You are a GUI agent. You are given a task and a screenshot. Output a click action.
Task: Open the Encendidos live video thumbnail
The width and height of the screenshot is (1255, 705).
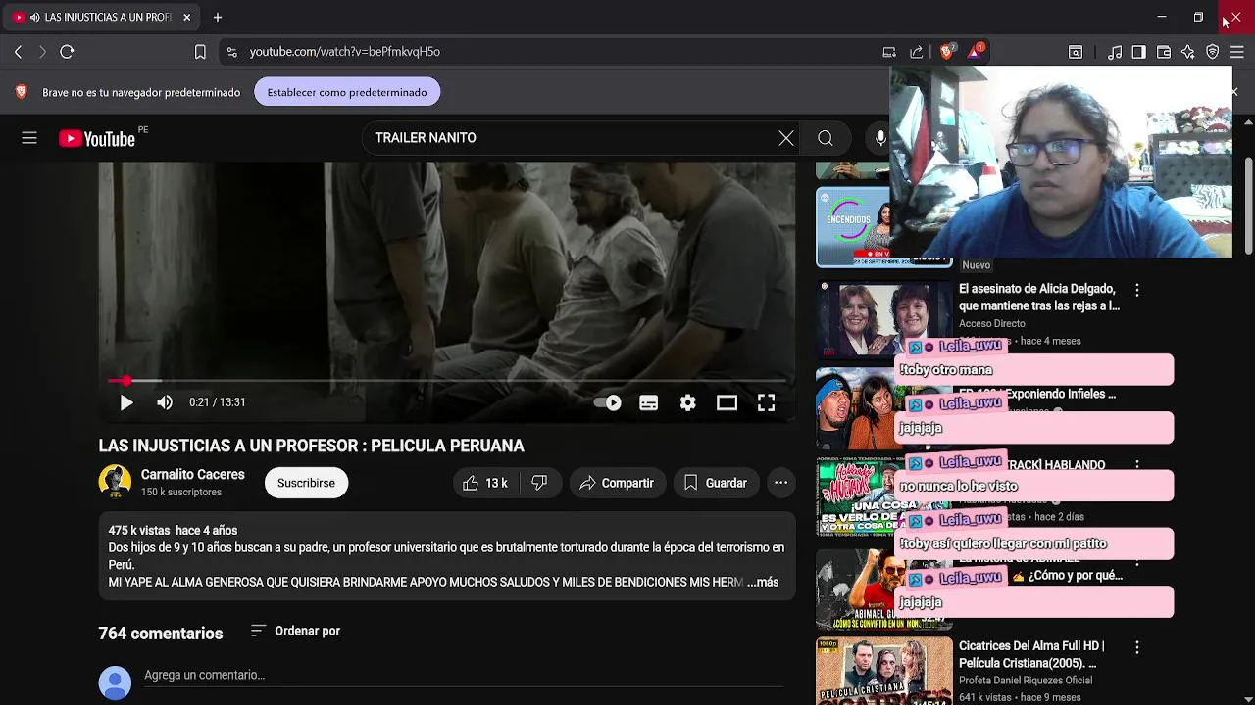point(853,227)
